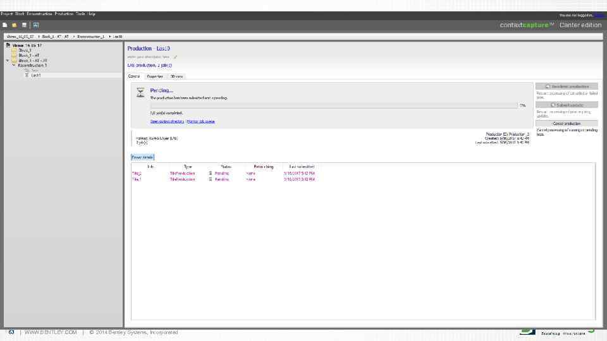Click the project breadcrumb root segment
This screenshot has width=607, height=341.
(x=20, y=37)
